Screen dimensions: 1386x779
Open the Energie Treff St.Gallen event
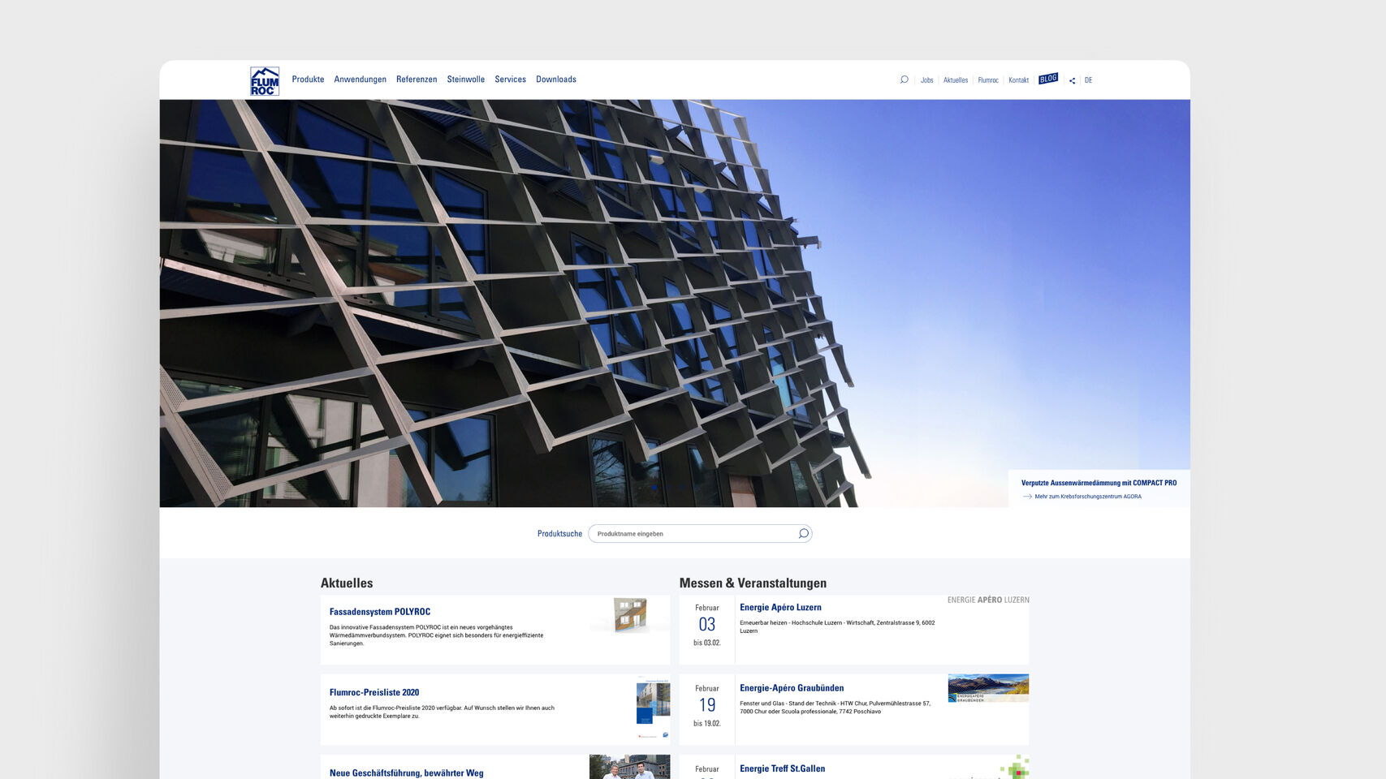tap(782, 768)
